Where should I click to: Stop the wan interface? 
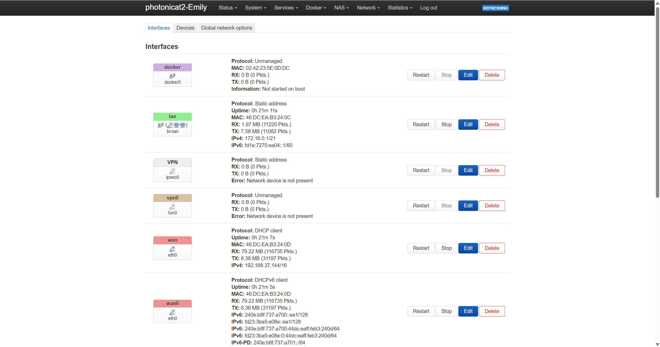pos(446,248)
